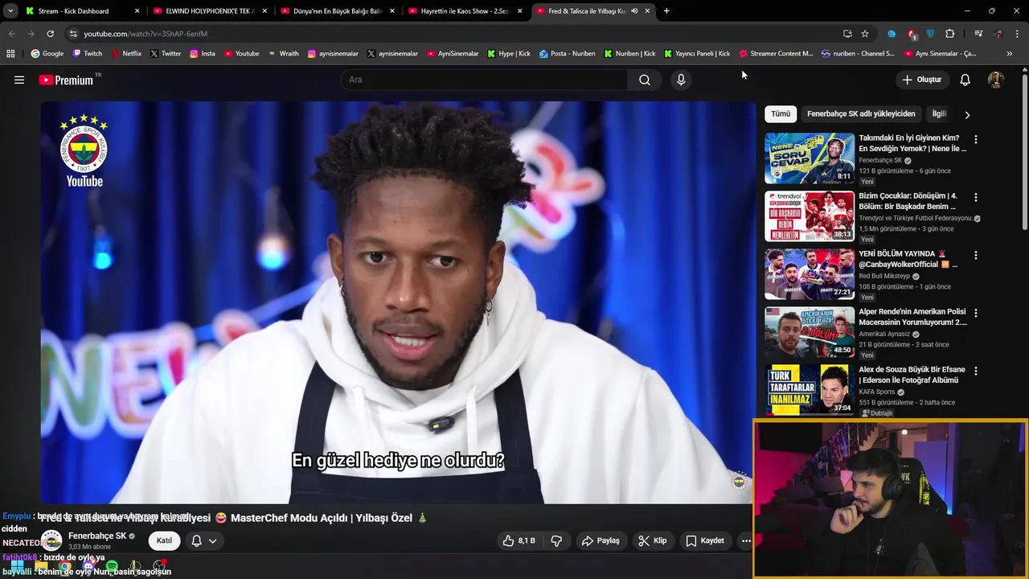Close the Hayrettin ile Kaos Show tab
The height and width of the screenshot is (579, 1029).
[x=520, y=11]
